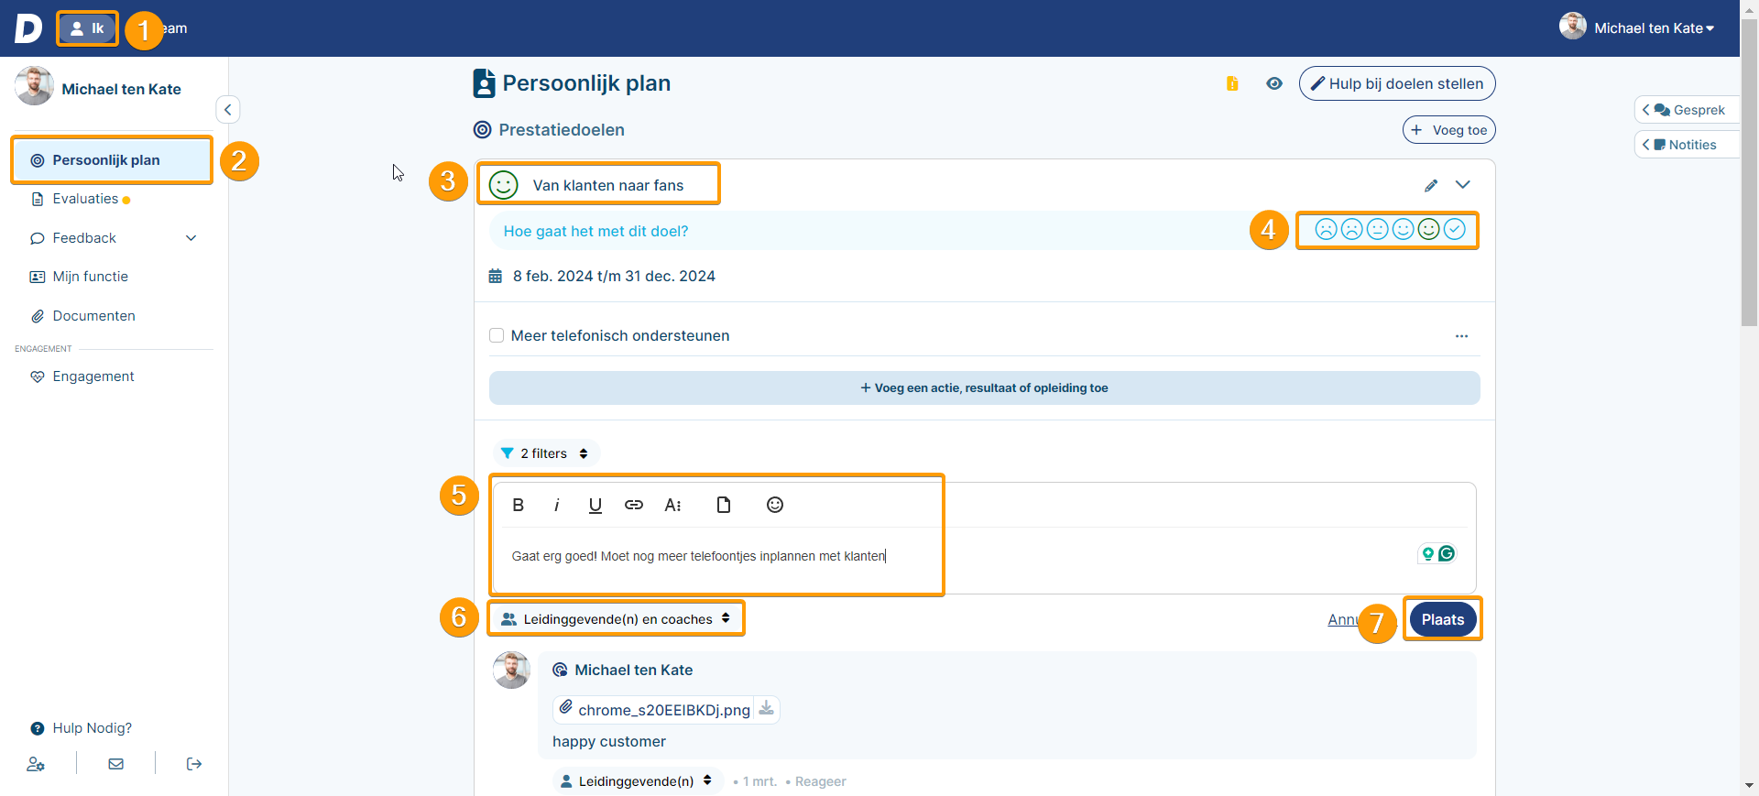This screenshot has width=1759, height=796.
Task: Open Michael ten Kate account dropdown
Action: (x=1637, y=27)
